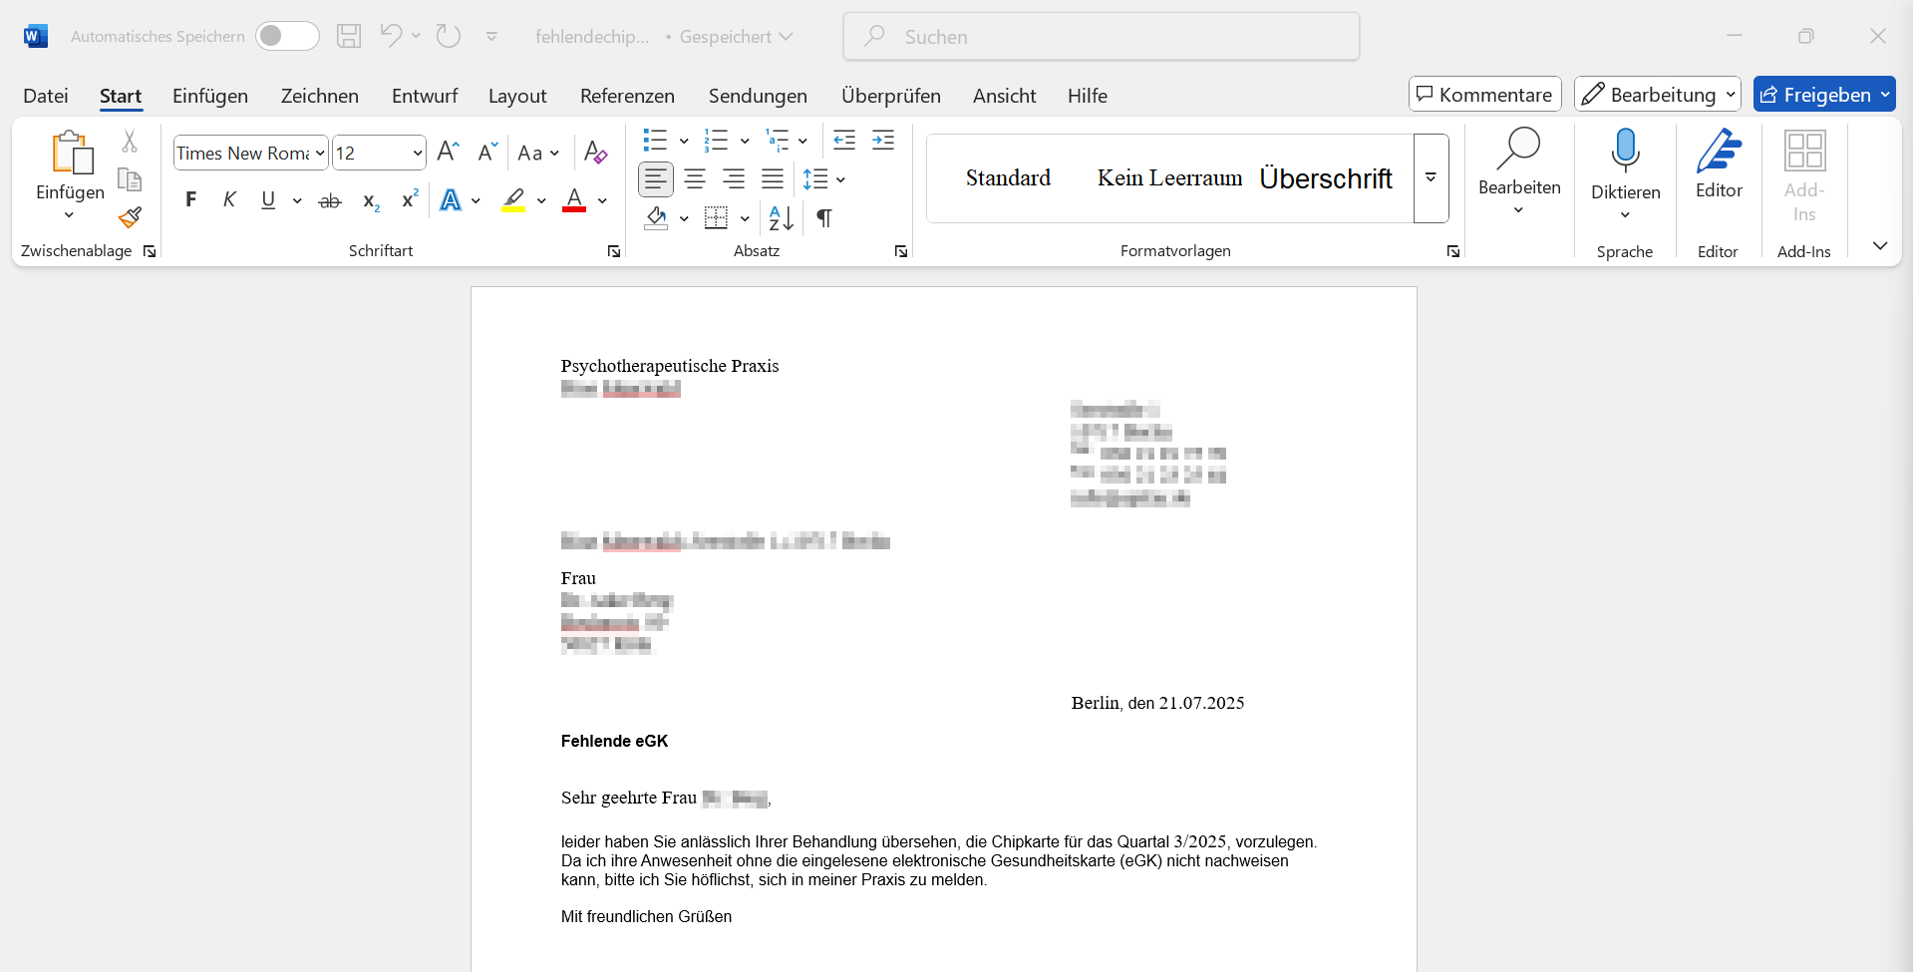Image resolution: width=1913 pixels, height=972 pixels.
Task: Undo the last action
Action: [x=391, y=36]
